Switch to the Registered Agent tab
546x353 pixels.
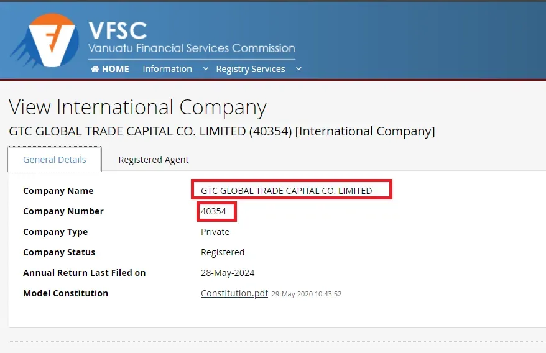154,160
